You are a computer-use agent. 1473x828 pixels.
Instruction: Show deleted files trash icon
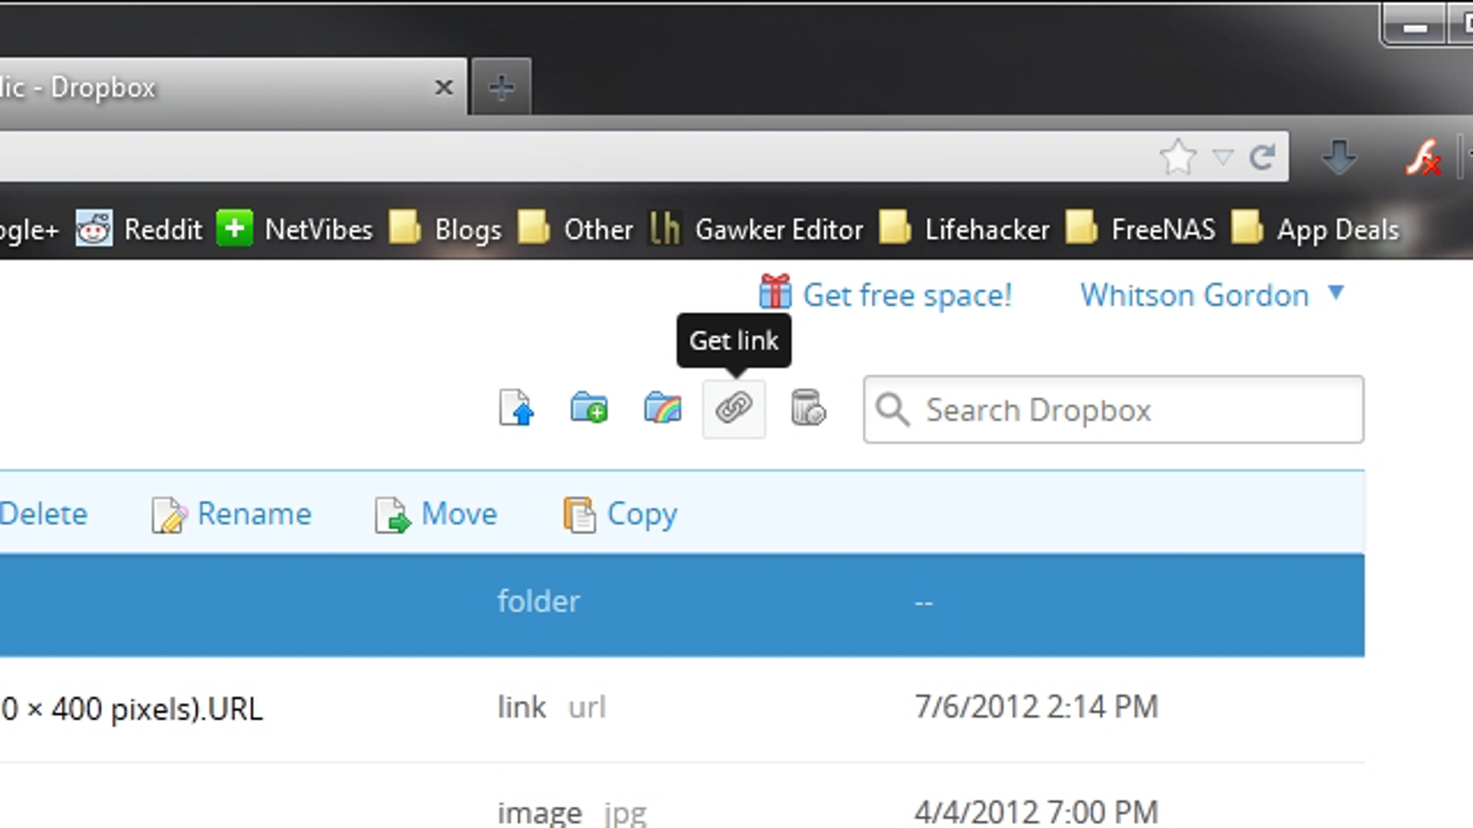(x=807, y=408)
